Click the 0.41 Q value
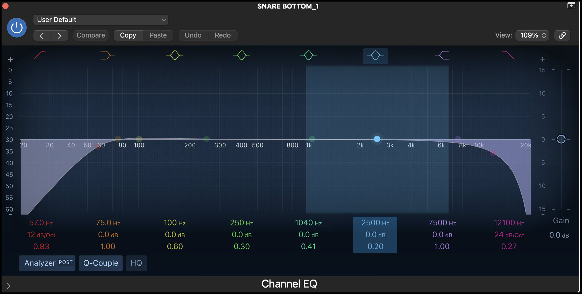Viewport: 582px width, 294px height. [x=308, y=246]
